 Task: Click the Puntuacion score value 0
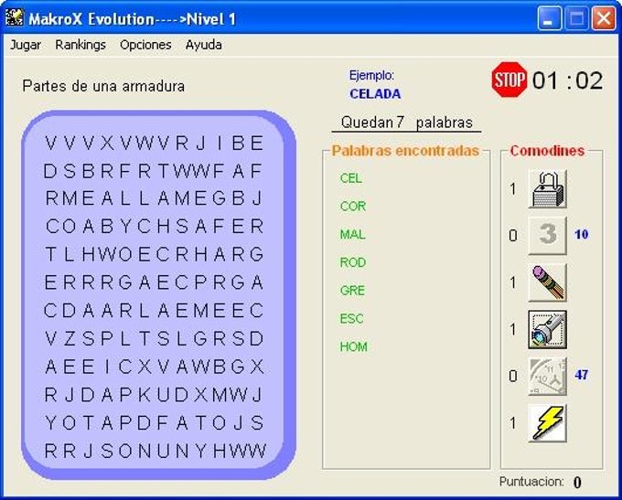tap(577, 483)
